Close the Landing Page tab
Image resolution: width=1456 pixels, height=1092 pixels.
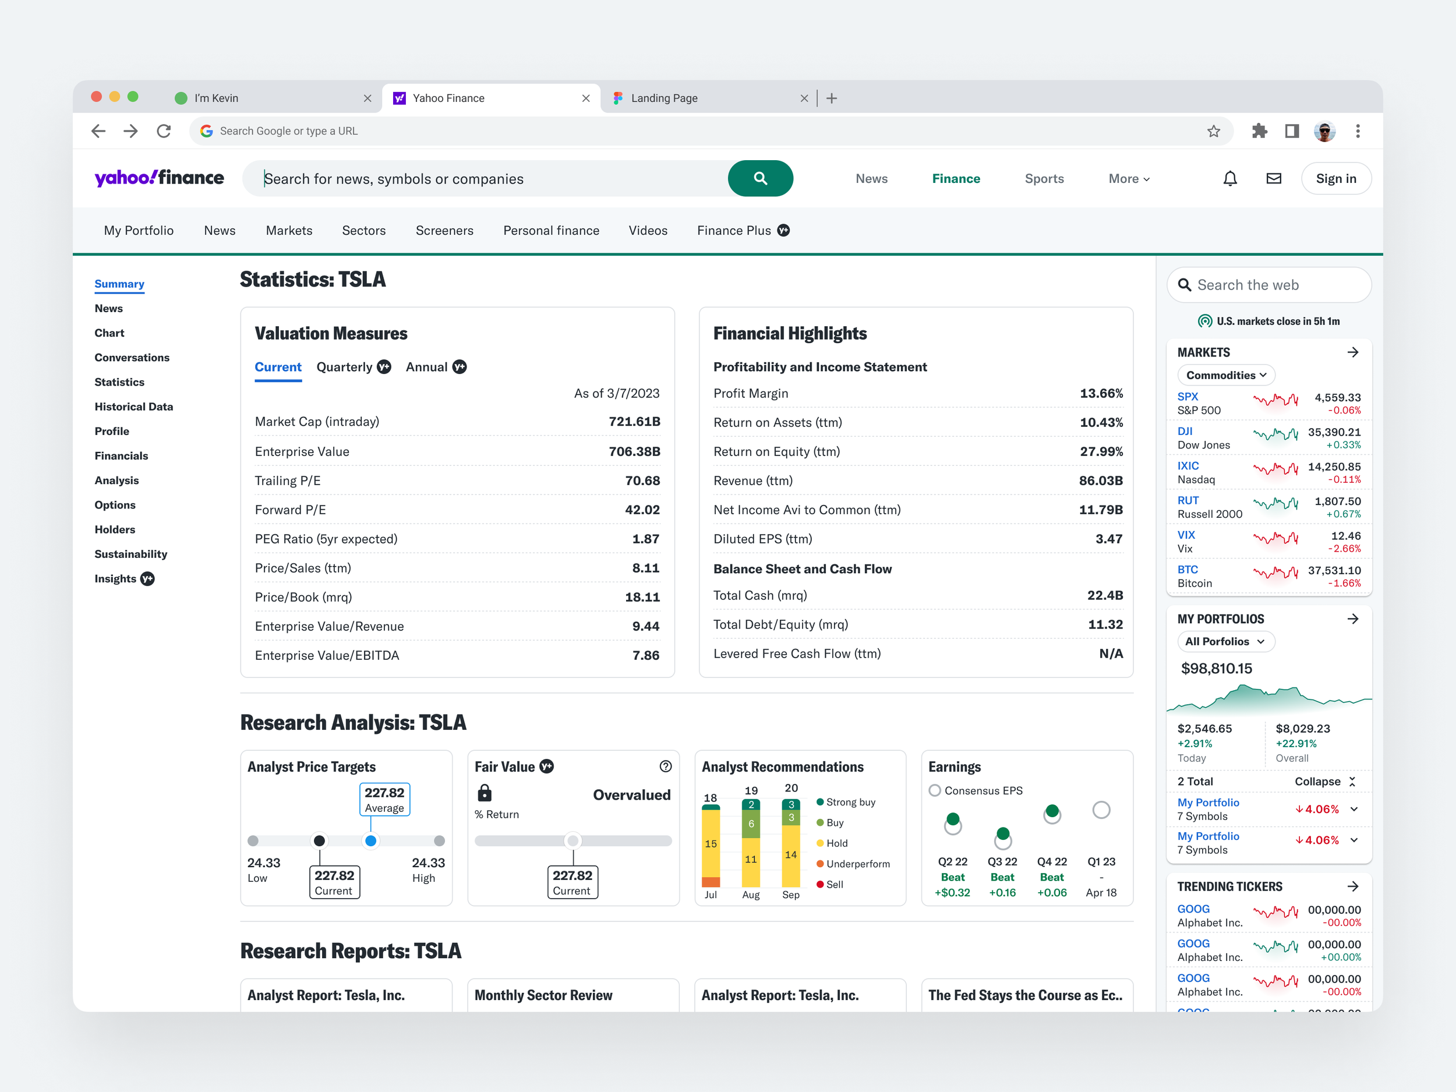pyautogui.click(x=804, y=98)
